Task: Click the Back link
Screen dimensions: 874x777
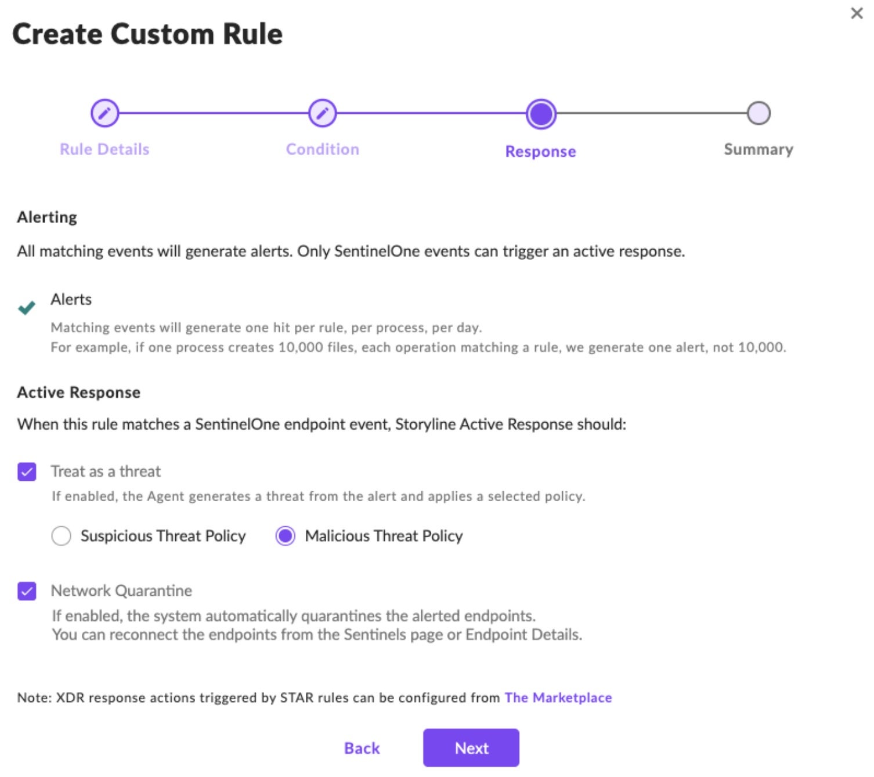Action: 362,748
